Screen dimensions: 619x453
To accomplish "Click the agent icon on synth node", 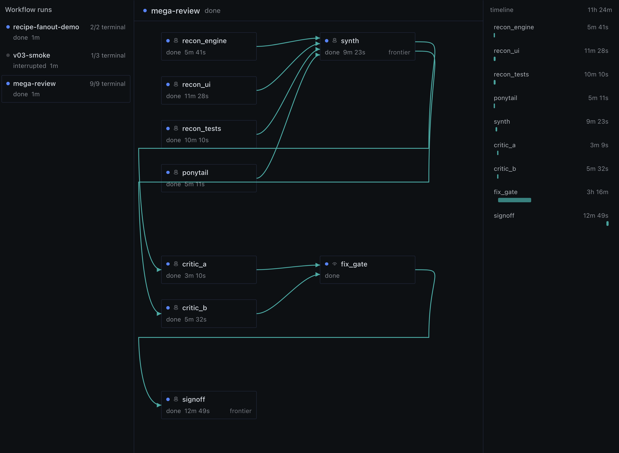I will (x=335, y=41).
